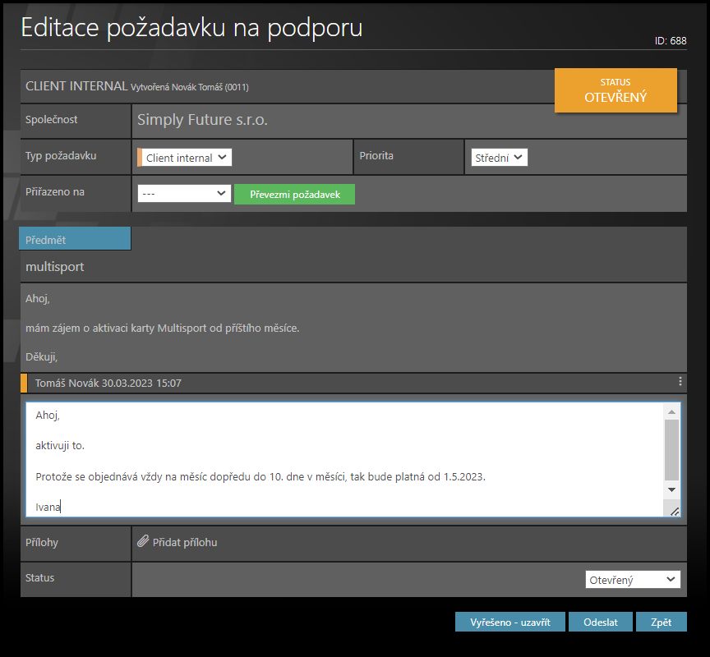Click the orange OTEVŘENÝ status badge

[615, 90]
